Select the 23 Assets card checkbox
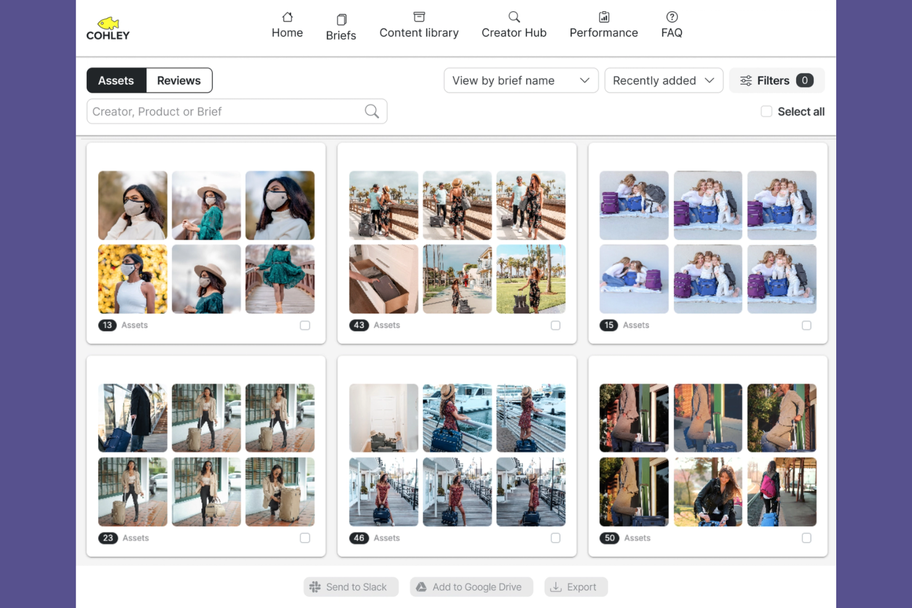The image size is (912, 608). [x=305, y=538]
